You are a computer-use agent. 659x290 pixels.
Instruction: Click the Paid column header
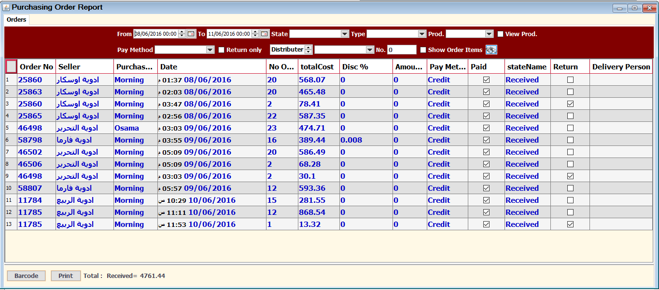click(486, 67)
